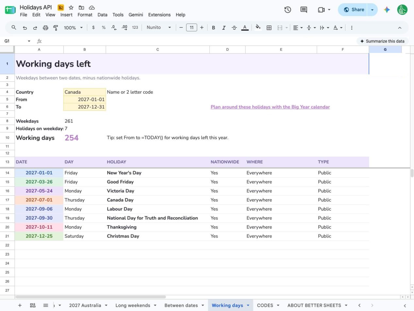Follow the Big Year calendar link
The height and width of the screenshot is (311, 414).
pos(270,107)
